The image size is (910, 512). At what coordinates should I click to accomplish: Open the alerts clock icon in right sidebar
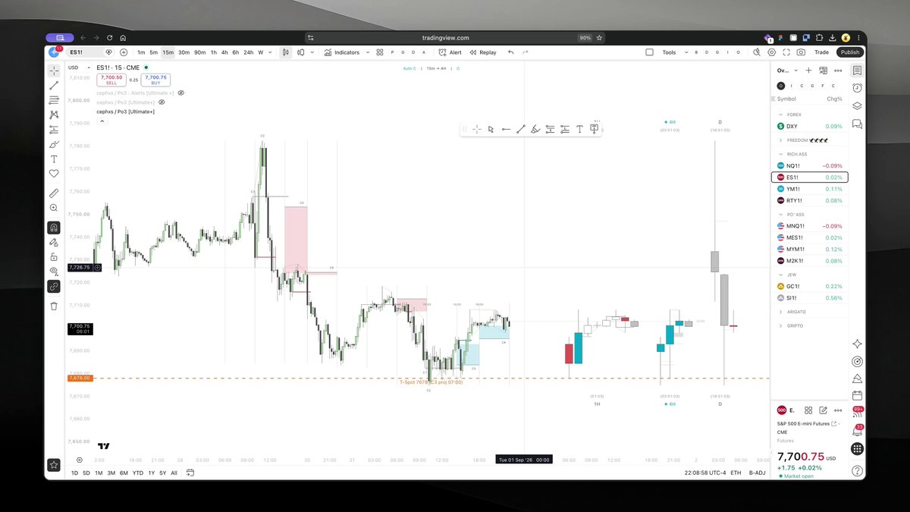tap(857, 88)
